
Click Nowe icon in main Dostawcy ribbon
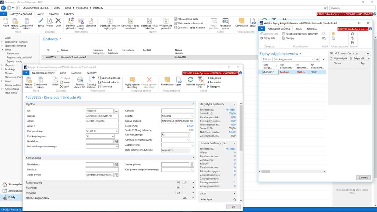(6, 23)
